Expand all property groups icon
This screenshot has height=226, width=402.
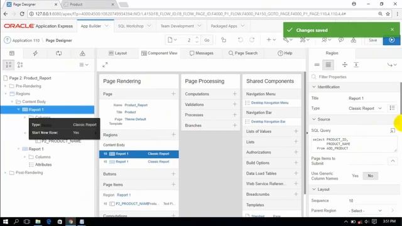point(356,65)
